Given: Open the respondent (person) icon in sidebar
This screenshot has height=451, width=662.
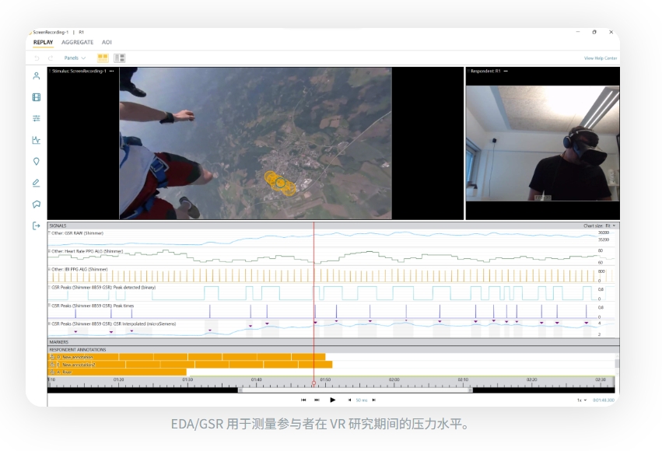Looking at the screenshot, I should click(x=36, y=76).
